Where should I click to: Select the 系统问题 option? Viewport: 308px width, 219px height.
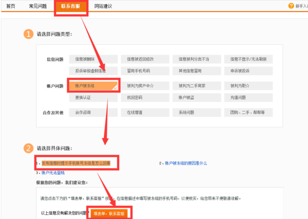(x=198, y=112)
